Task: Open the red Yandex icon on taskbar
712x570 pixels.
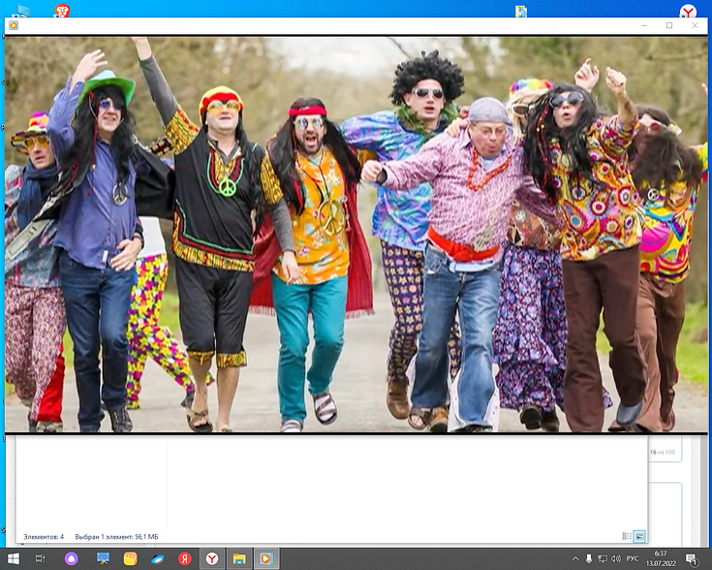Action: pos(185,558)
